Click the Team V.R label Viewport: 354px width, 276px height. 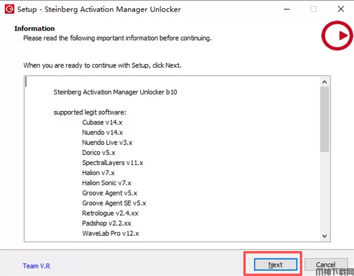pyautogui.click(x=35, y=265)
